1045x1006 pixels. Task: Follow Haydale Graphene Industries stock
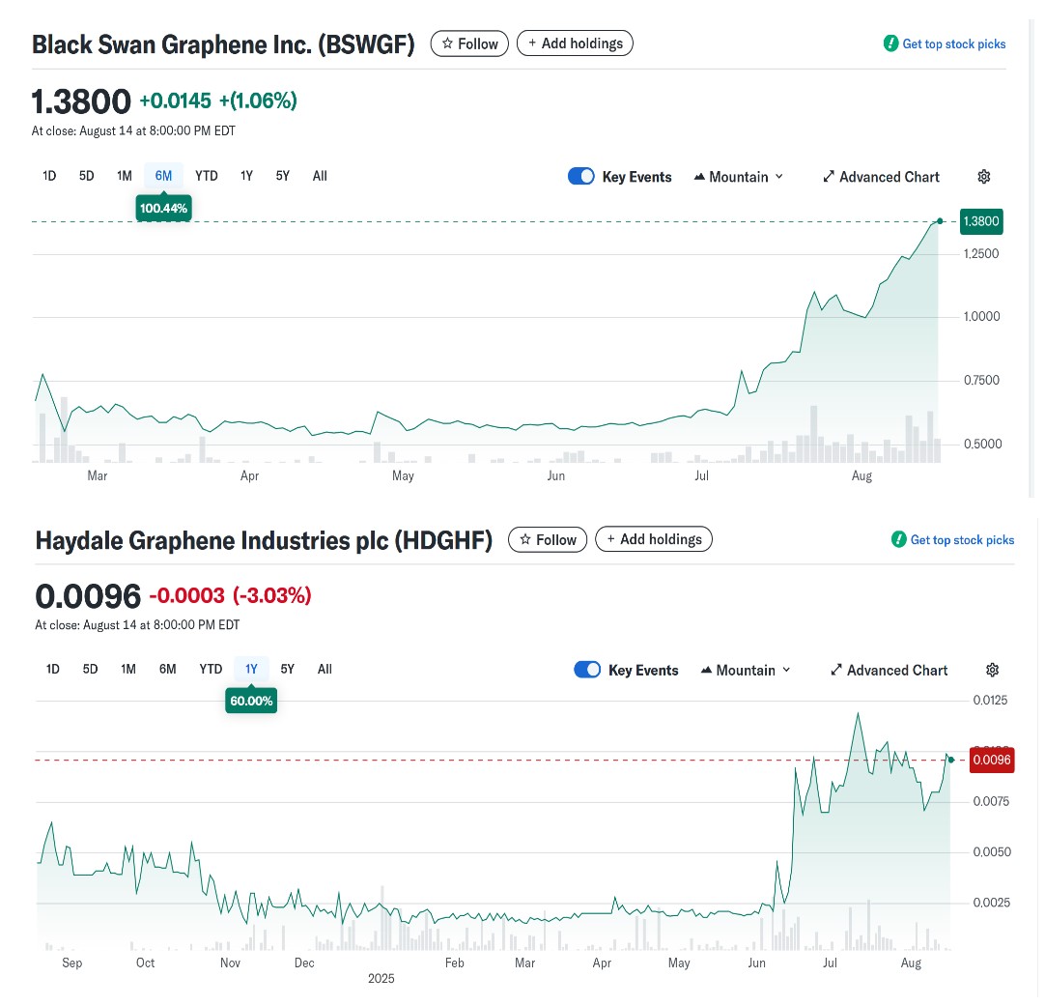click(548, 539)
